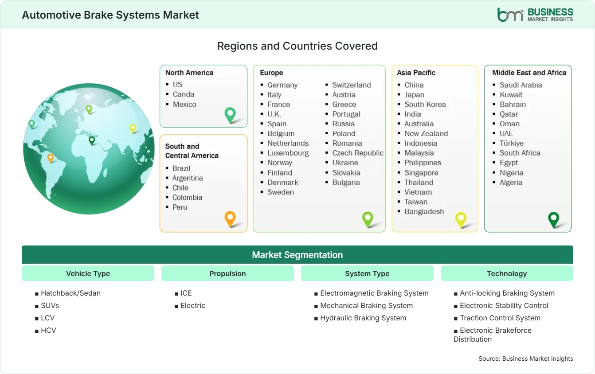
Task: Click SUVs under Vehicle Type
Action: (x=50, y=305)
